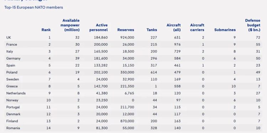The height and width of the screenshot is (133, 267).
Task: Select UK's defense budget value 72
Action: [258, 38]
